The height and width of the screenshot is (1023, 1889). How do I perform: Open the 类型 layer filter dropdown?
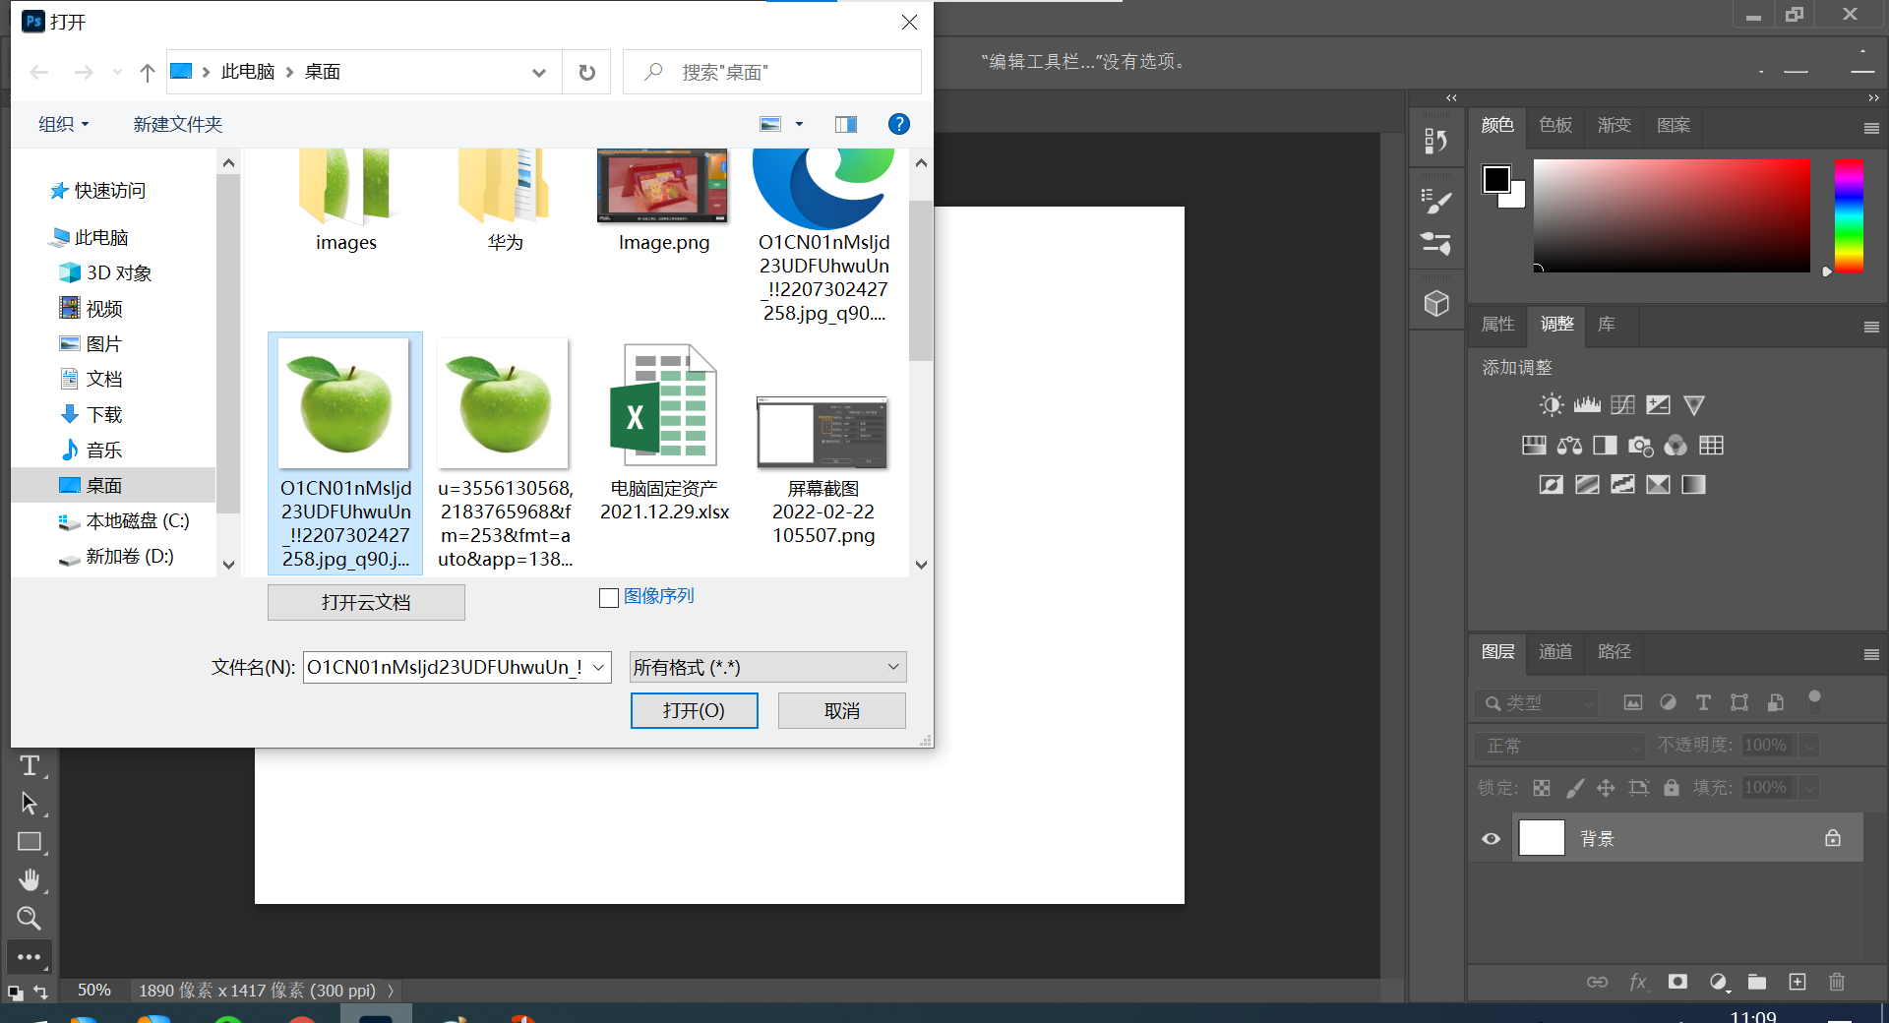coord(1536,703)
